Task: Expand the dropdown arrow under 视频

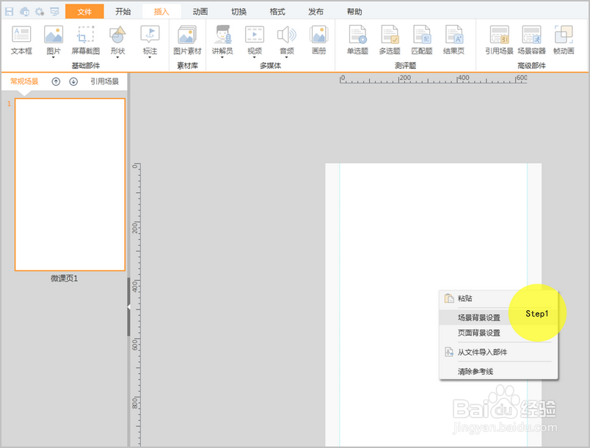Action: 255,57
